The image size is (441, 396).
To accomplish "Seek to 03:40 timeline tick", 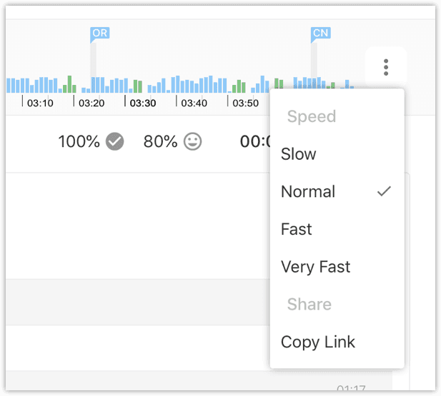I will 194,103.
